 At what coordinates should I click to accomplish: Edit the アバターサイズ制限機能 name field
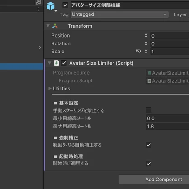(130, 5)
